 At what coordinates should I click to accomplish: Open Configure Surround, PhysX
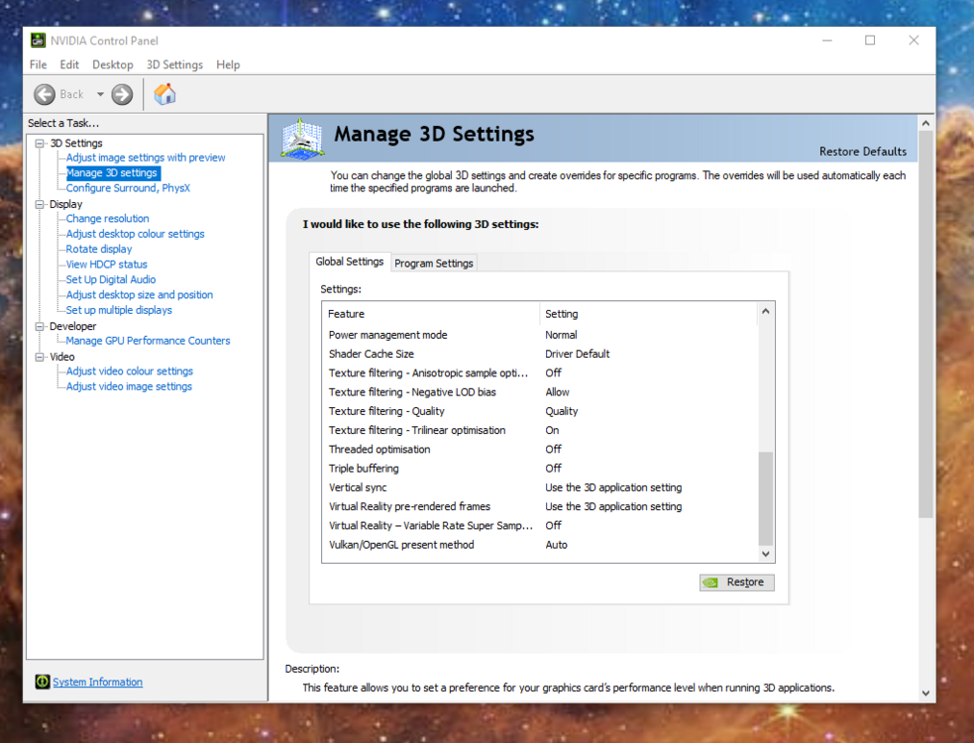click(128, 188)
